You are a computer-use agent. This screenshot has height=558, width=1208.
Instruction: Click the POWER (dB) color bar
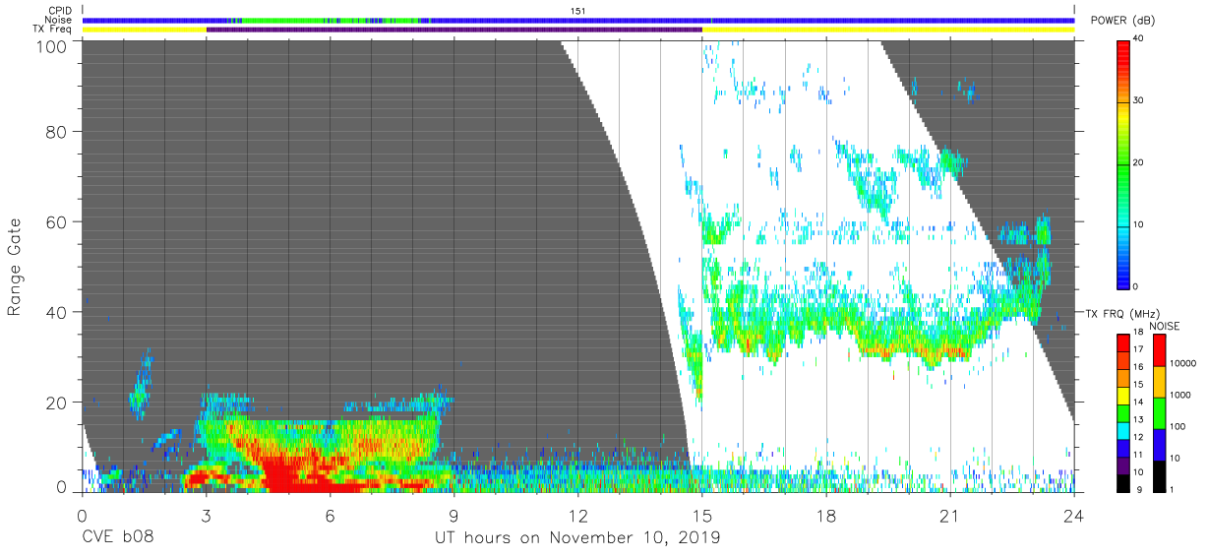point(1123,163)
